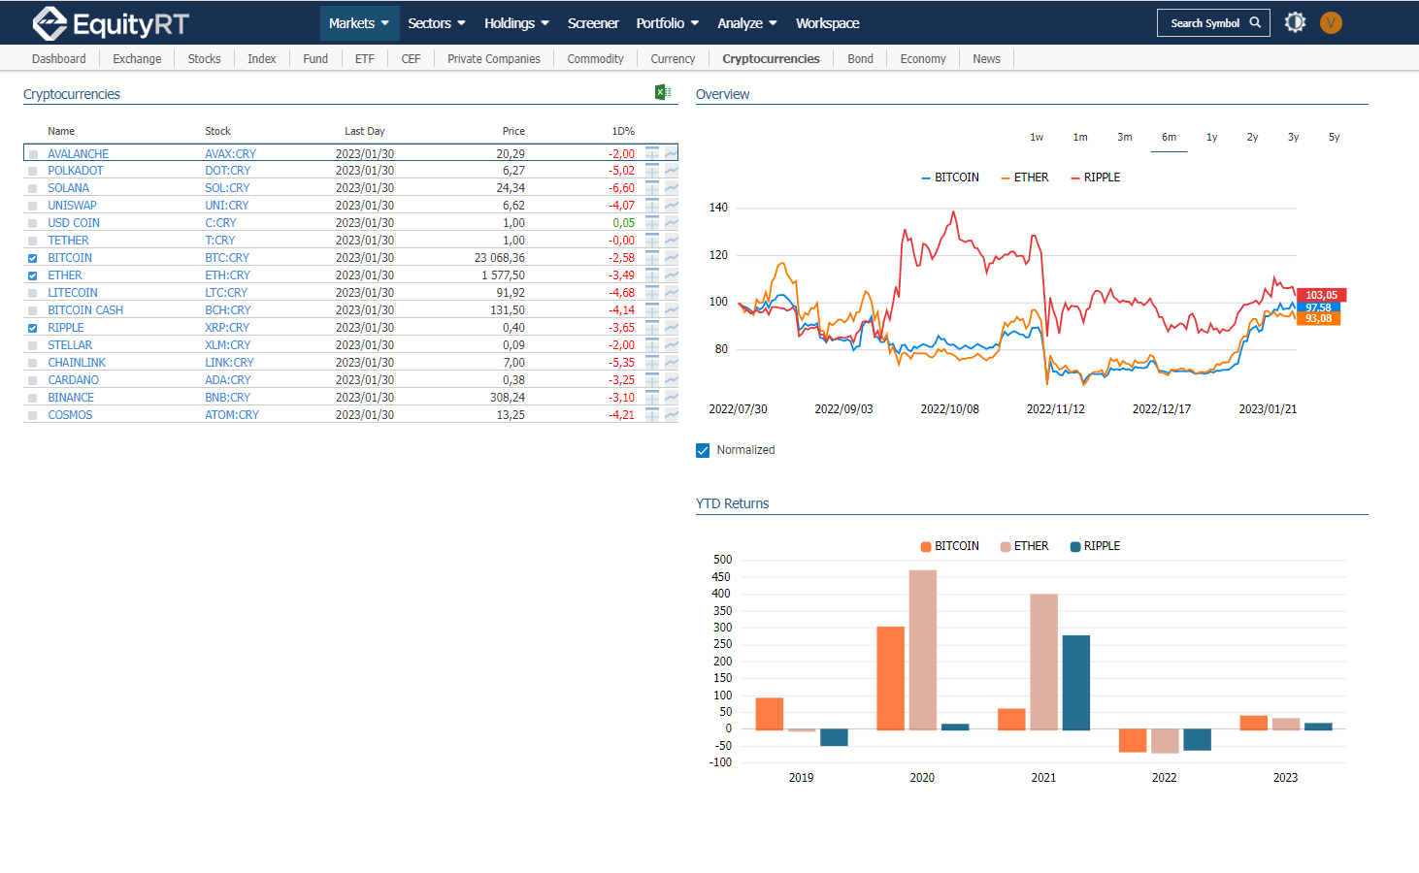1419x873 pixels.
Task: Open the line chart icon for ETHER
Action: coord(671,275)
